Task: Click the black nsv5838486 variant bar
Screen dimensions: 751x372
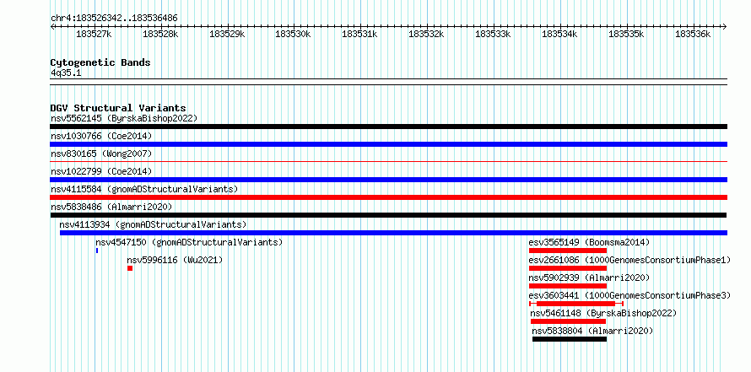Action: point(388,215)
